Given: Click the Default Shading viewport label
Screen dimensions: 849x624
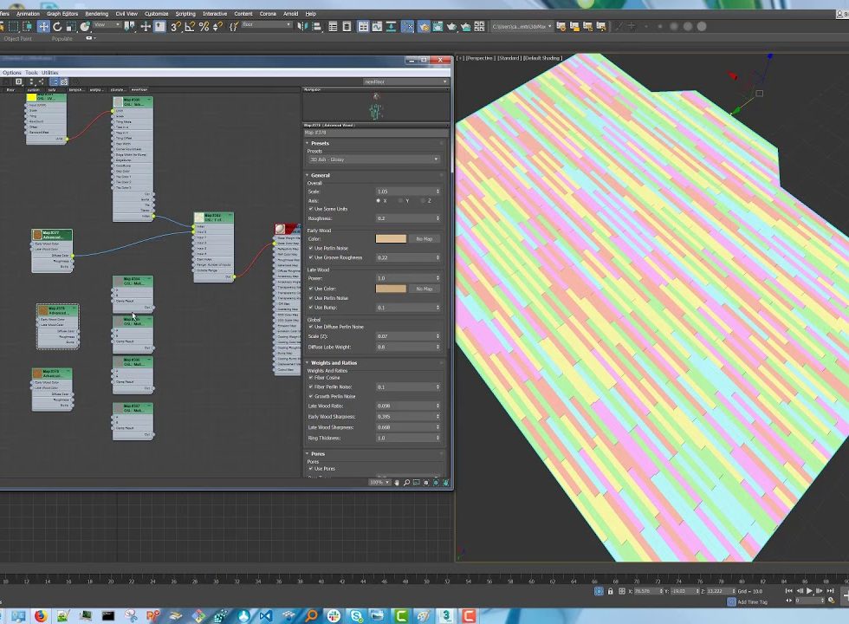Looking at the screenshot, I should [x=543, y=58].
